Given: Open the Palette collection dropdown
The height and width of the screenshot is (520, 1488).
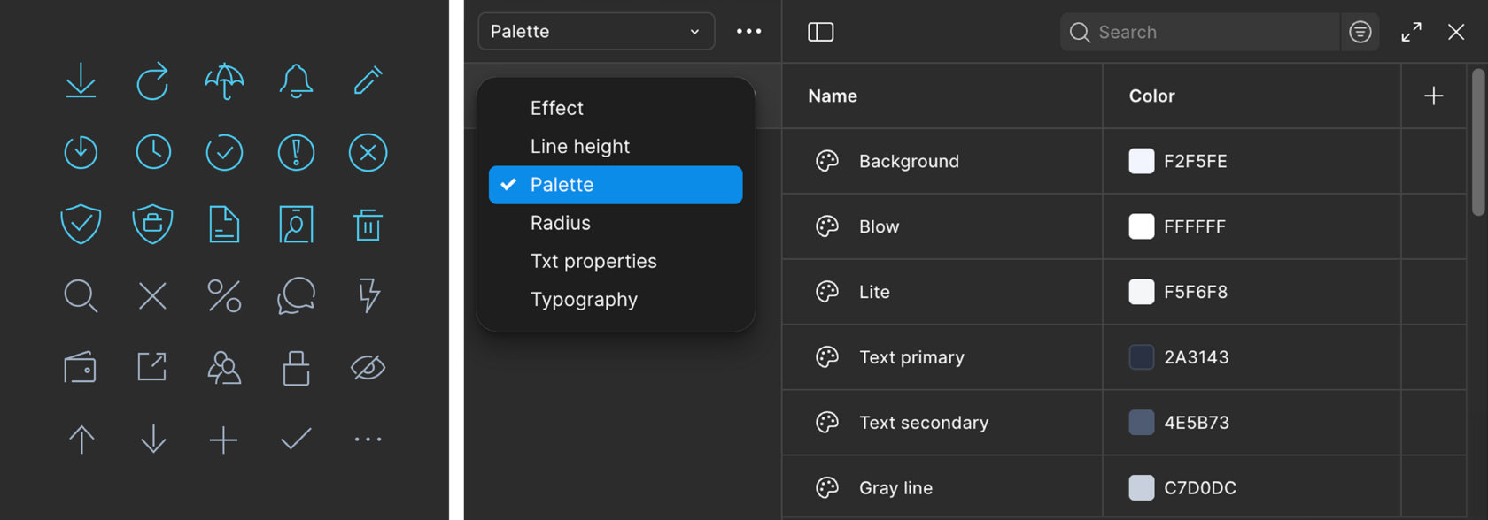Looking at the screenshot, I should click(595, 32).
